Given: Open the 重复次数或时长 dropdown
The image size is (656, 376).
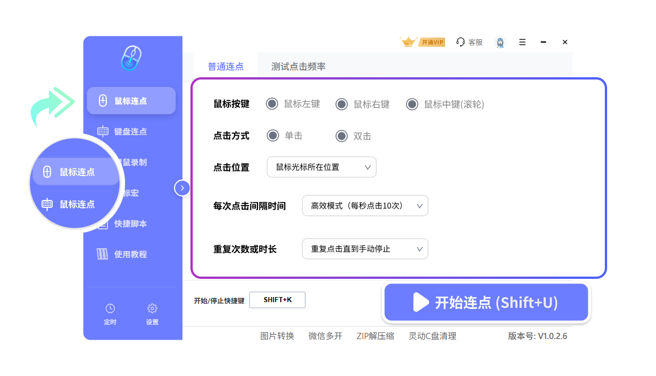Looking at the screenshot, I should [365, 249].
